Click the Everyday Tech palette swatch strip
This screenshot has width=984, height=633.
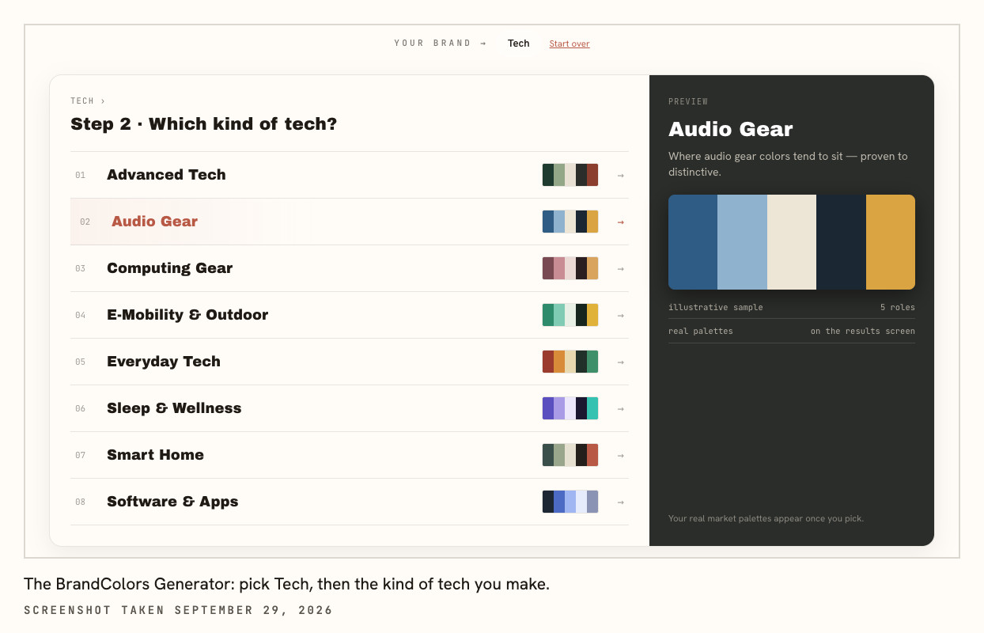tap(570, 362)
